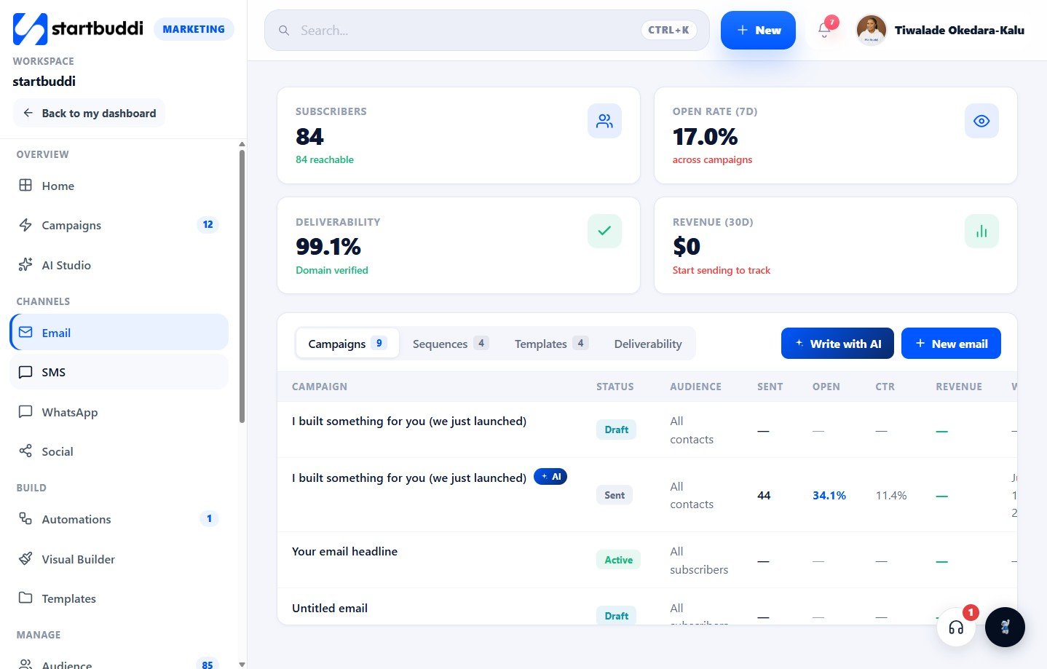Click the REVENUE column header
Viewport: 1047px width, 669px height.
coord(958,387)
